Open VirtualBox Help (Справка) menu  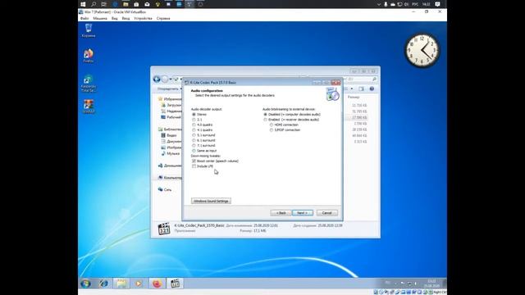[x=163, y=18]
